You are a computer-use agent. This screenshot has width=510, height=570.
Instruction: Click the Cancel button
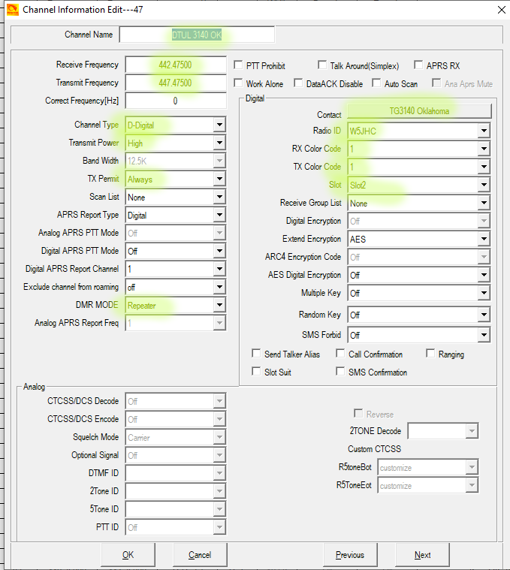click(200, 555)
